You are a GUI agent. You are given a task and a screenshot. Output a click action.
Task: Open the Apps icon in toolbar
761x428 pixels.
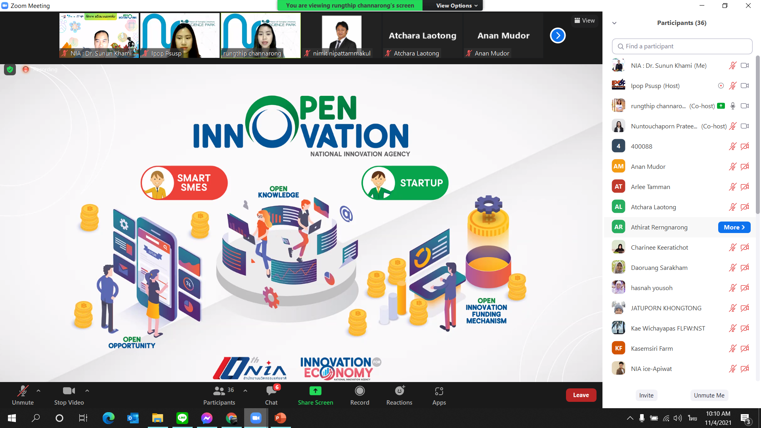439,391
